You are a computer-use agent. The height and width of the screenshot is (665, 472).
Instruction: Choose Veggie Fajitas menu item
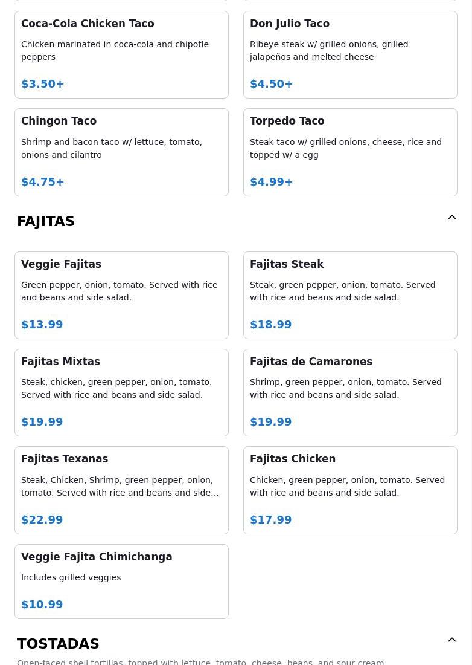pyautogui.click(x=121, y=295)
